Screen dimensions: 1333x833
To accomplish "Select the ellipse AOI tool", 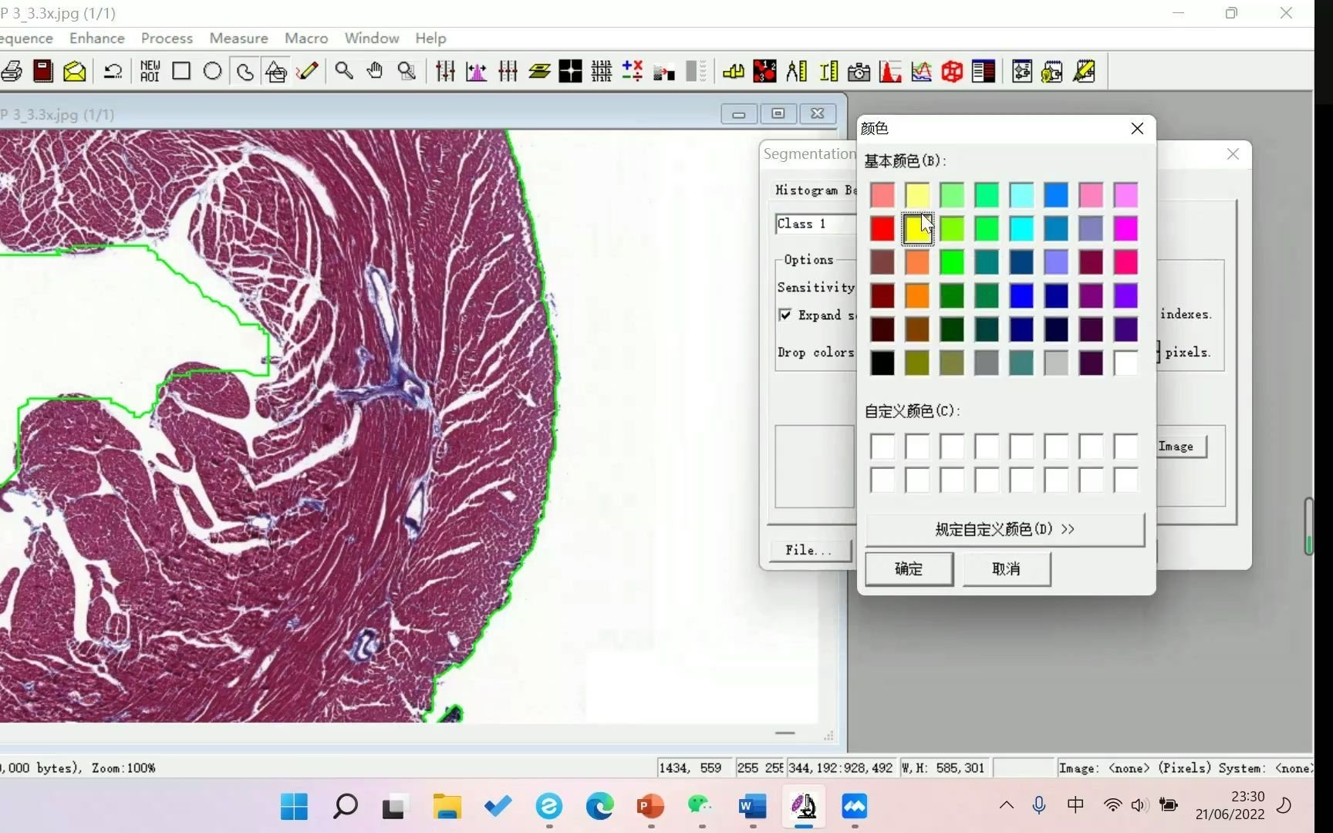I will click(x=212, y=71).
